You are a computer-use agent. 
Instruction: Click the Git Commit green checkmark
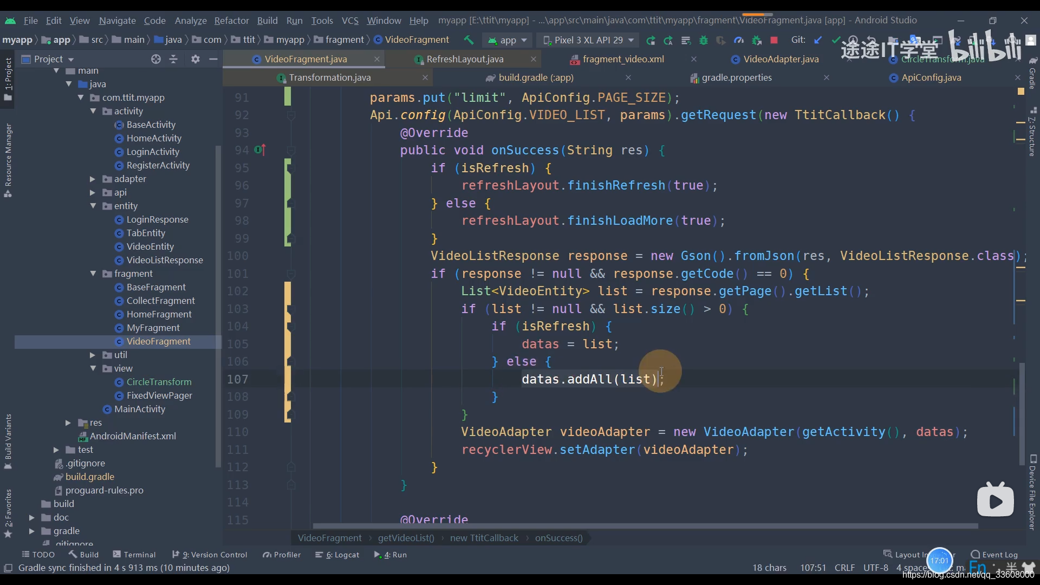(x=836, y=40)
